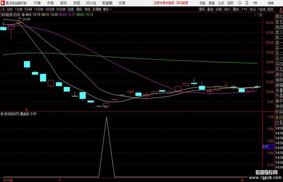
Task: Add stock via +自选 button
Action: pos(262,9)
